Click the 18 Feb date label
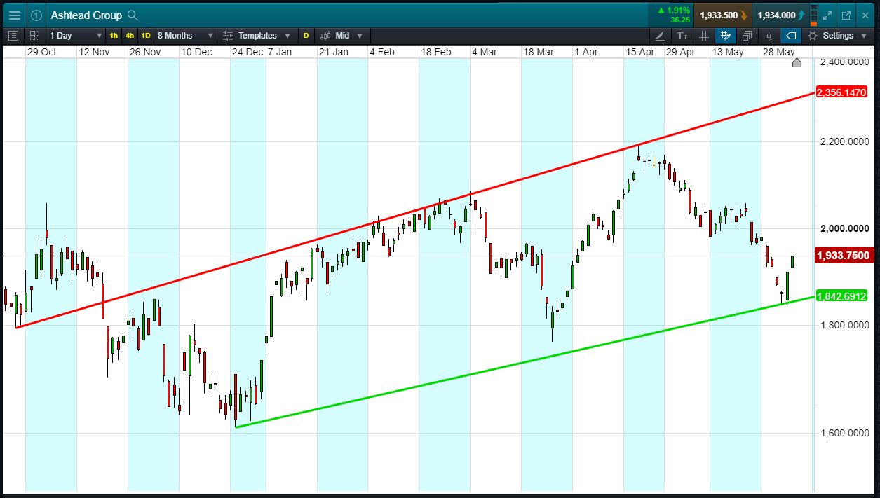The width and height of the screenshot is (880, 498). point(436,52)
